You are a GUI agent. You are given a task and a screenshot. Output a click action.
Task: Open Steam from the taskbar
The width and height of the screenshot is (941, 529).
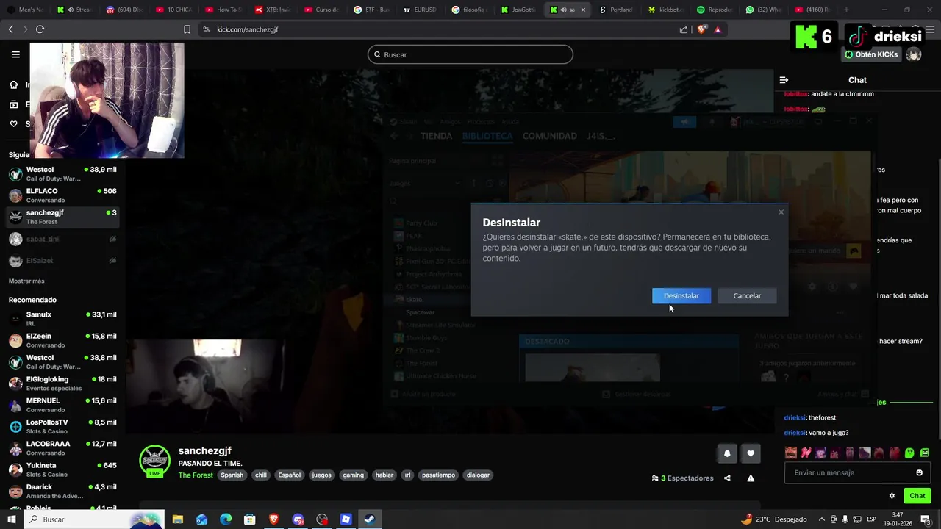click(x=370, y=519)
